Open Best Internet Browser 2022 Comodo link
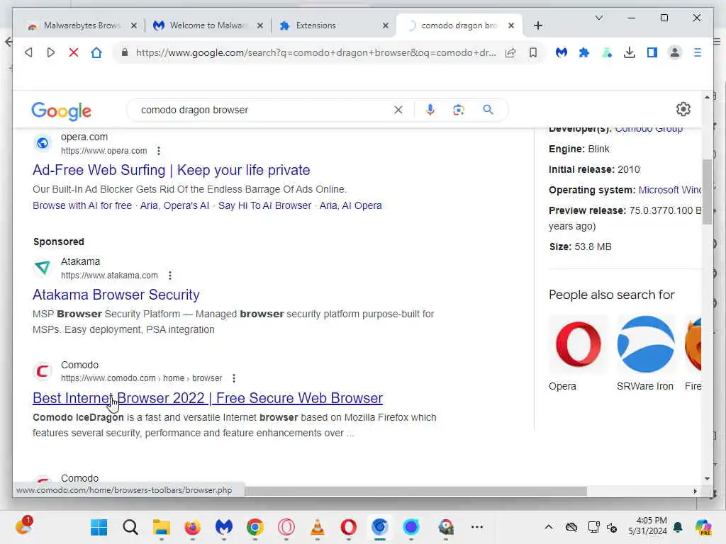The image size is (726, 544). pyautogui.click(x=208, y=398)
